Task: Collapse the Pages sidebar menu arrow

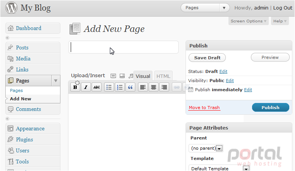Action: click(56, 81)
